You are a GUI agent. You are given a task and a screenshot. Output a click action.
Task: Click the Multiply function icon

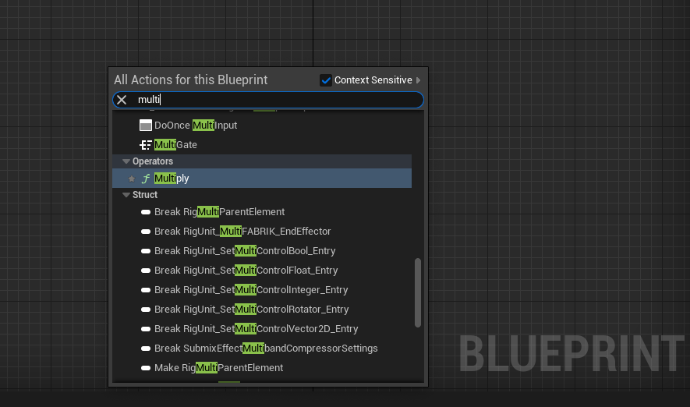coord(146,179)
